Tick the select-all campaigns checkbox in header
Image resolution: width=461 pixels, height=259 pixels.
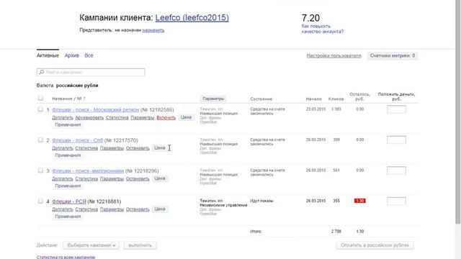pyautogui.click(x=40, y=98)
